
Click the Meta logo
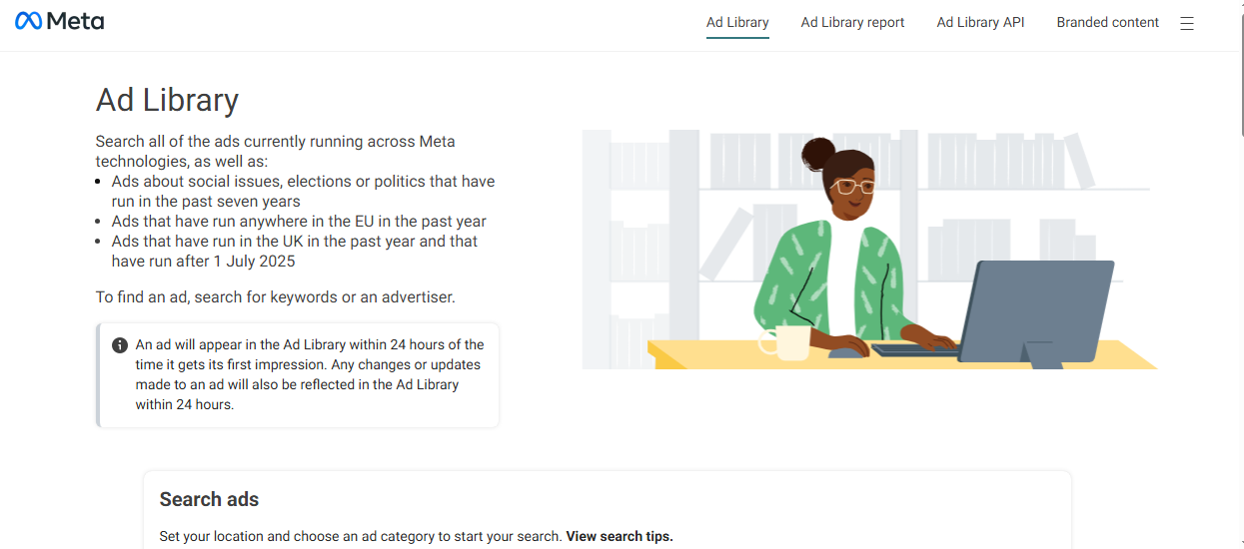(60, 21)
